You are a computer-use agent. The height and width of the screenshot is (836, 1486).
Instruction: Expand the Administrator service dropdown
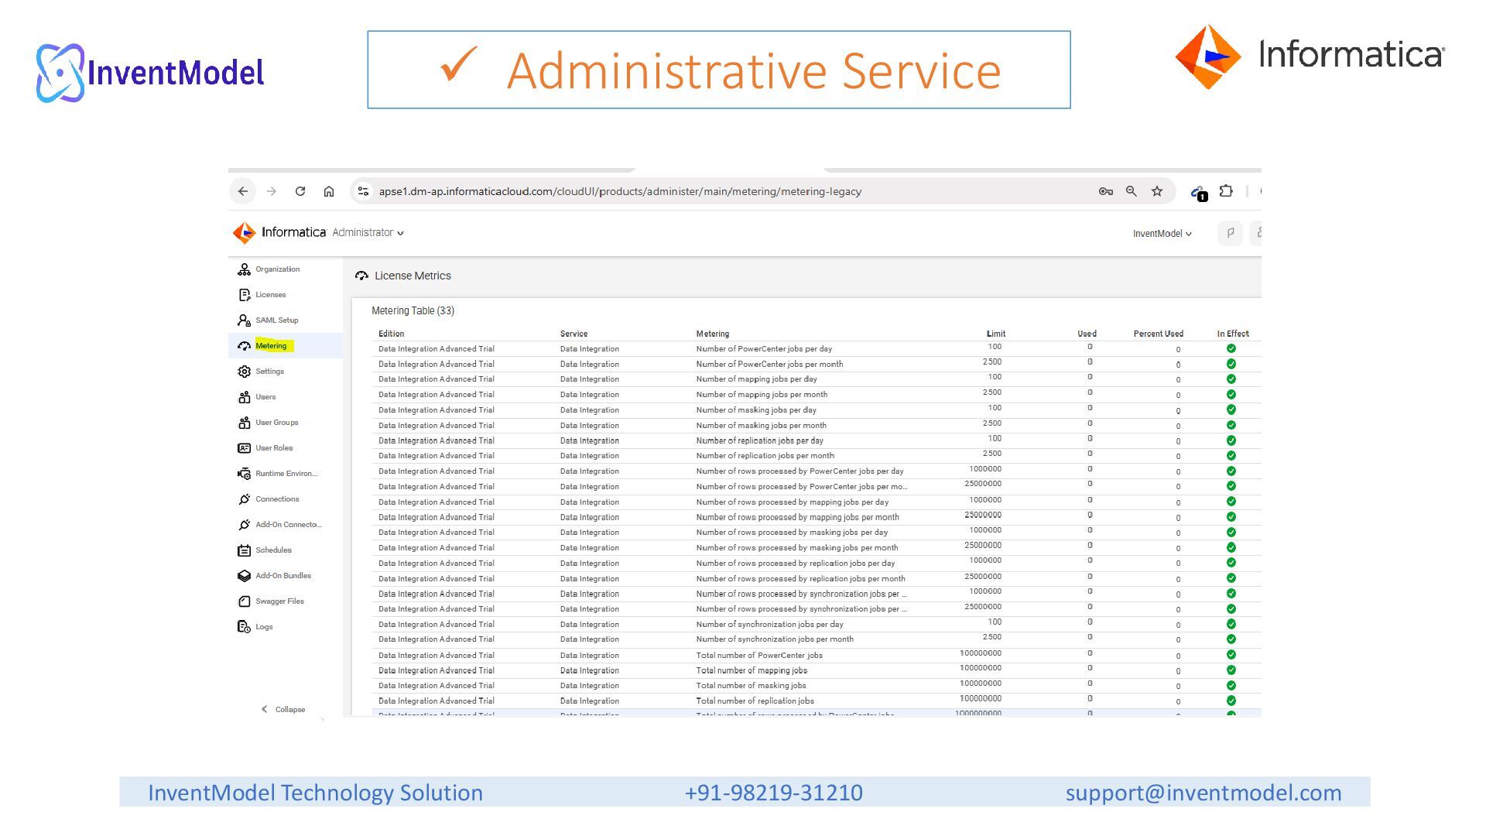point(368,232)
